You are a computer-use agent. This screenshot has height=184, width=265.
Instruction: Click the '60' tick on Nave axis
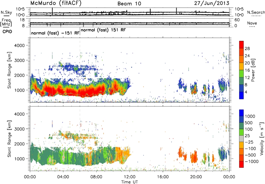click(x=237, y=20)
